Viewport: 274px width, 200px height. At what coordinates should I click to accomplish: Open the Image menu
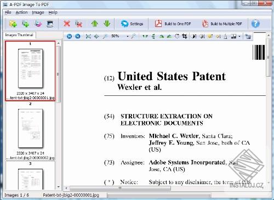(38, 13)
